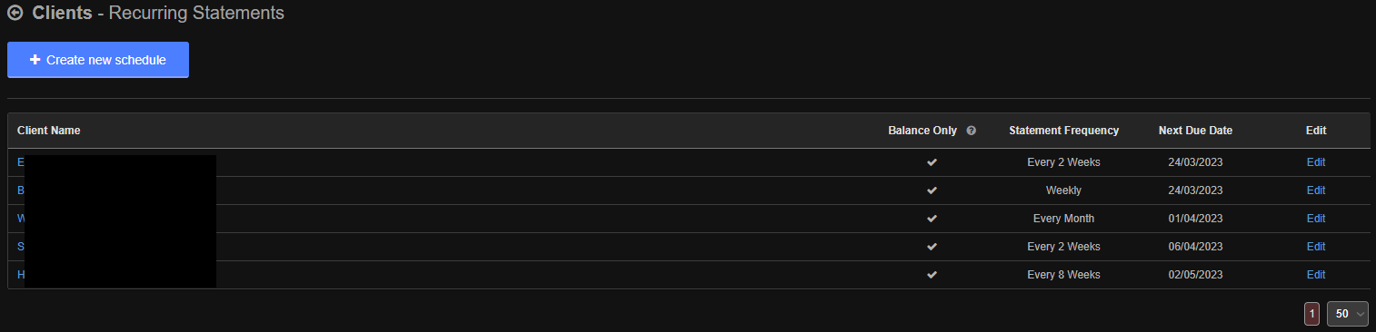Click the back arrow icon beside Clients

point(15,13)
